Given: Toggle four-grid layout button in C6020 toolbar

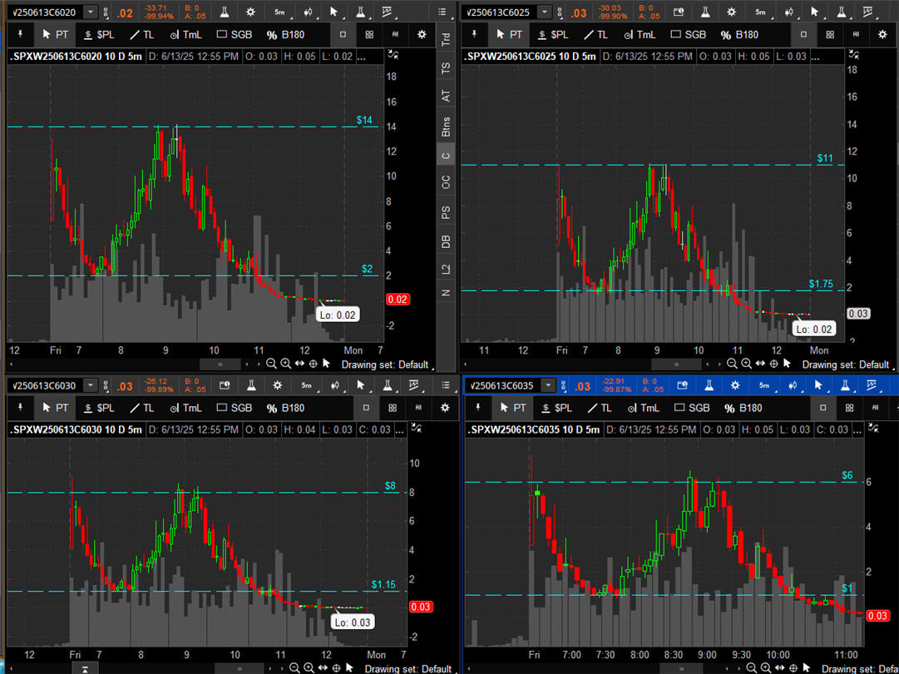Looking at the screenshot, I should click(x=369, y=35).
